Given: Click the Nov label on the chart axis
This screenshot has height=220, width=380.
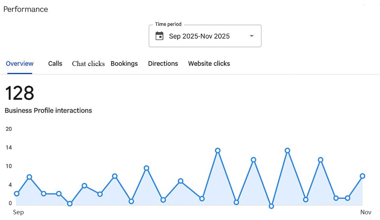Looking at the screenshot, I should pos(366,212).
